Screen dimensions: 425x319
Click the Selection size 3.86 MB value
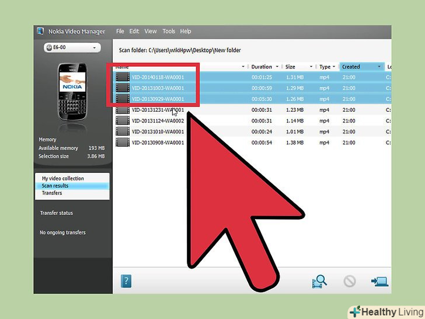click(x=96, y=156)
